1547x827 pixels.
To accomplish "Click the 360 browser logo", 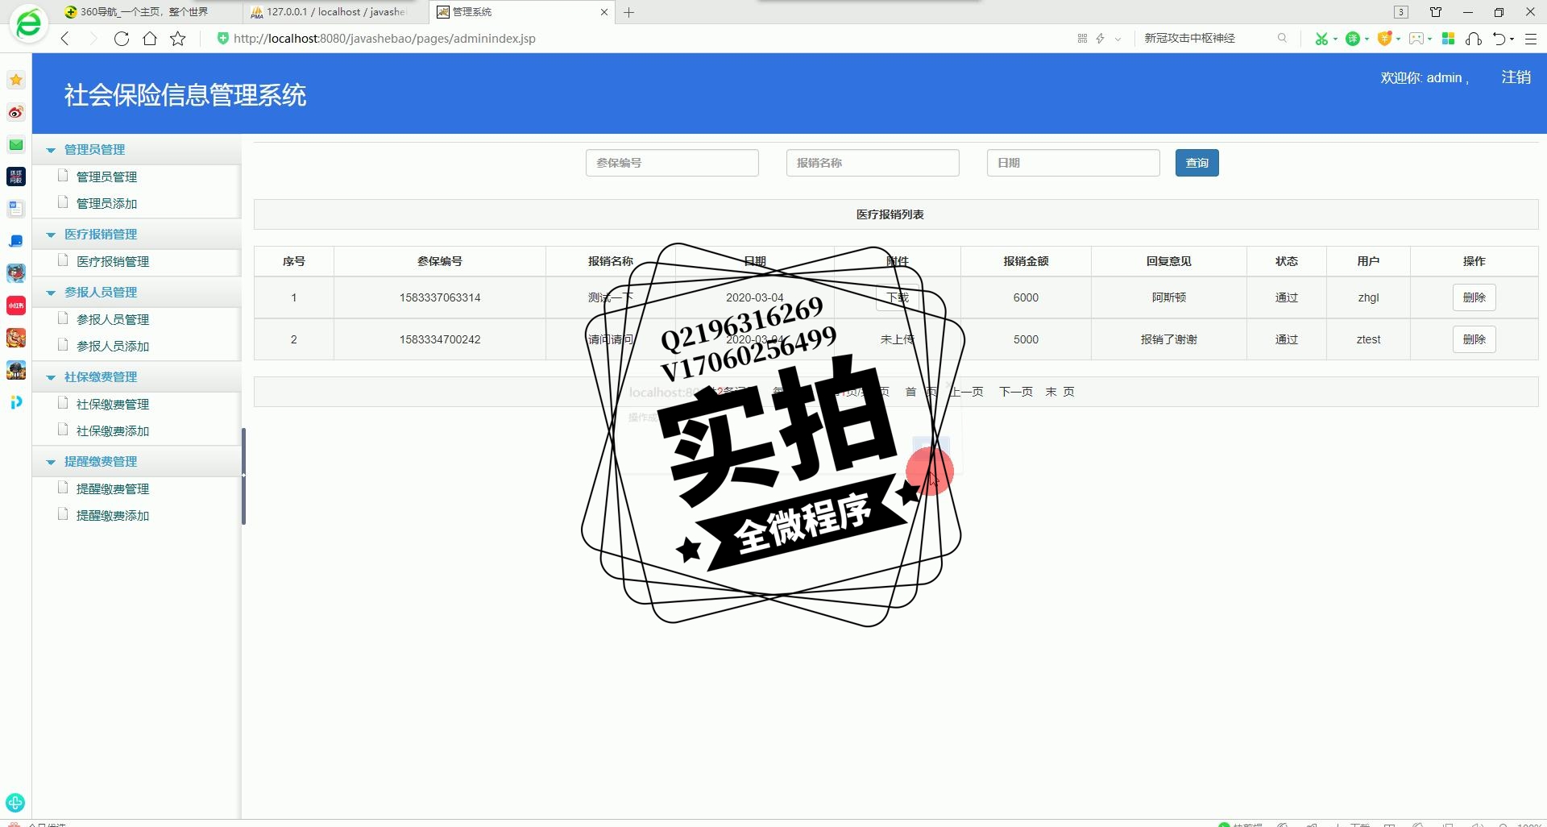I will (x=28, y=24).
